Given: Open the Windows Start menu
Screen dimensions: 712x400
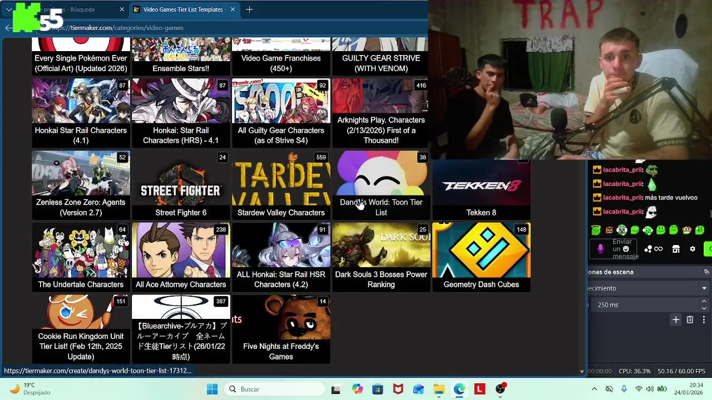Looking at the screenshot, I should [x=212, y=389].
